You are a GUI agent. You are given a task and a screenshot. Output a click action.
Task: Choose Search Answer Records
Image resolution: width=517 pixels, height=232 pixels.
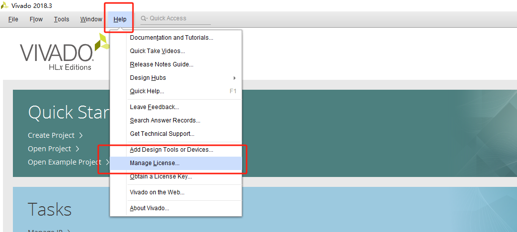(176, 120)
